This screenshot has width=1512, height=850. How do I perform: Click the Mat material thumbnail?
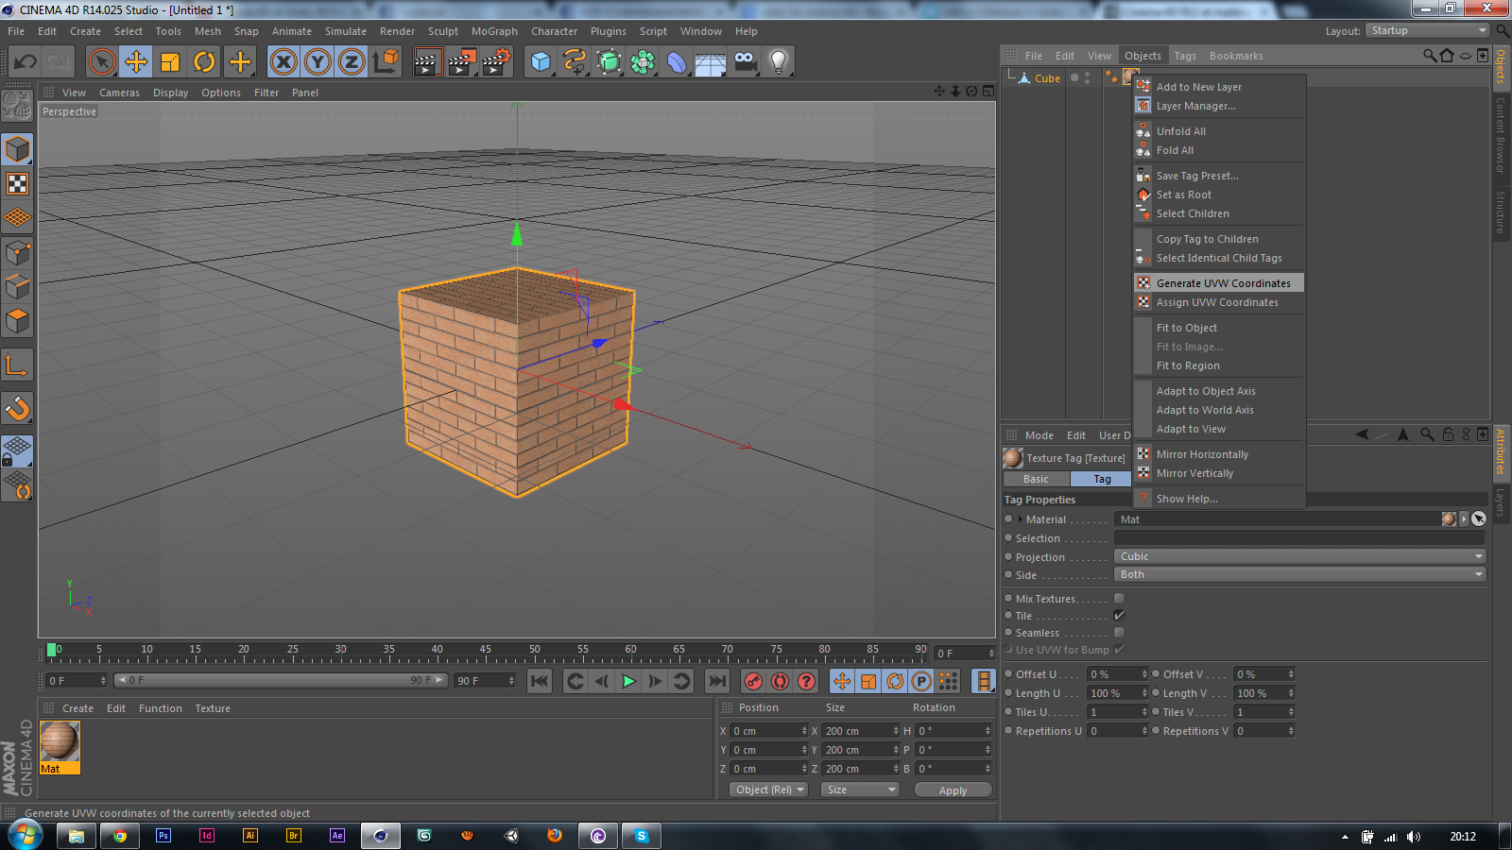(x=60, y=742)
